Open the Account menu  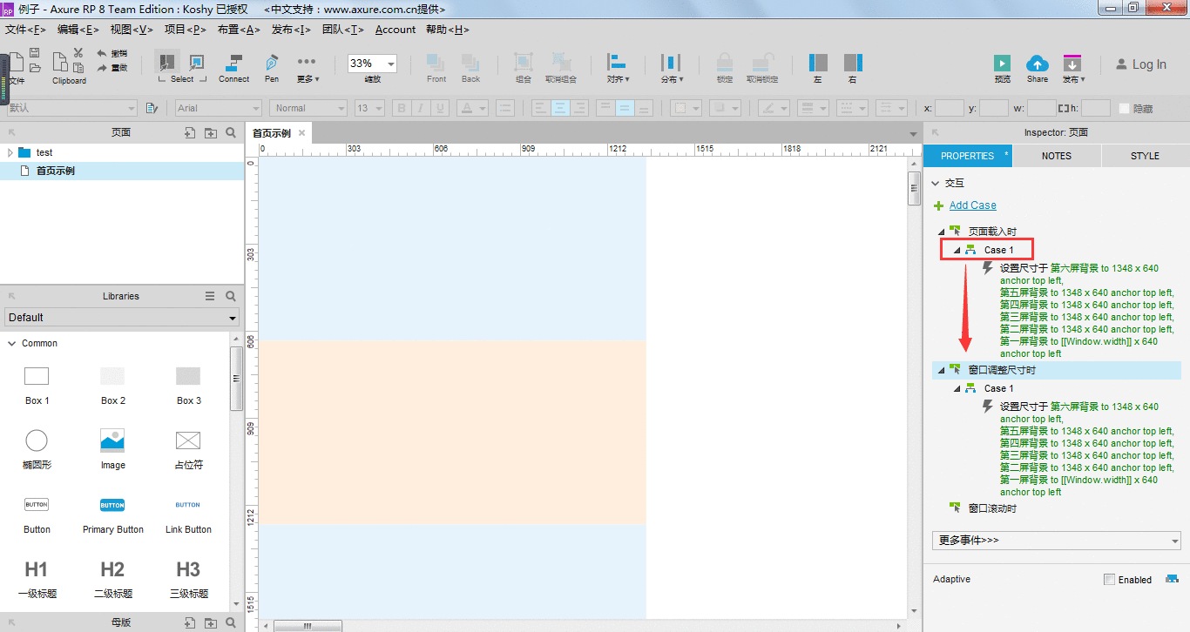[x=396, y=30]
